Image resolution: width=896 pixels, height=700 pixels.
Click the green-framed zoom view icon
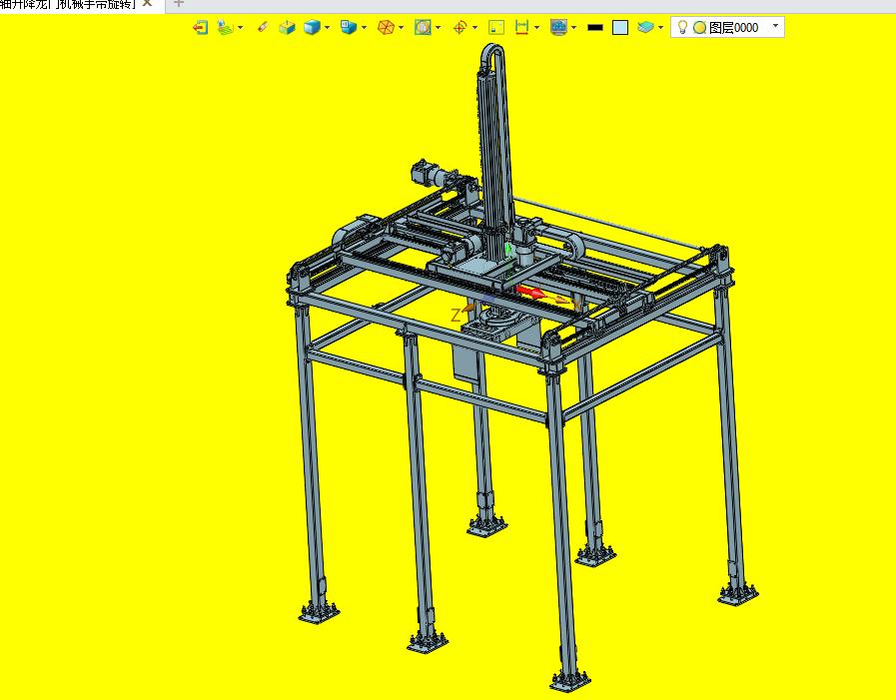(x=423, y=27)
